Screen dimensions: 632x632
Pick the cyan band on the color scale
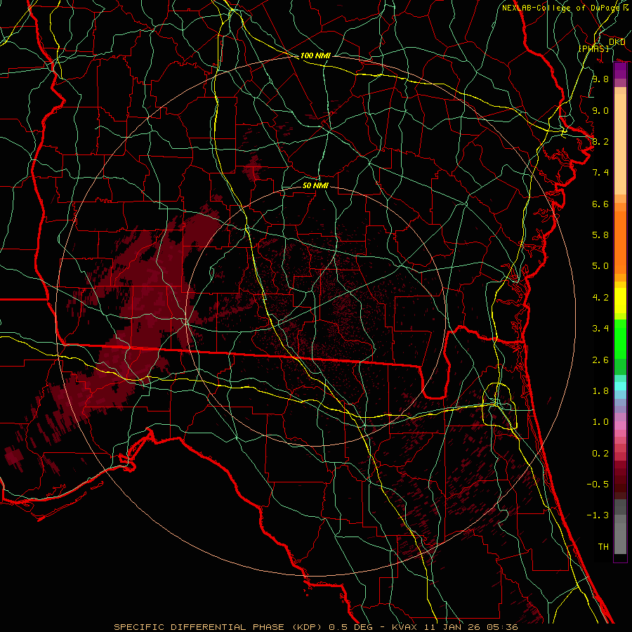point(620,386)
